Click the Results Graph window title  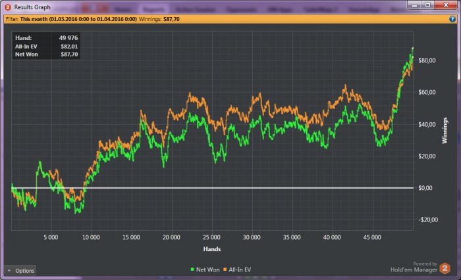(x=33, y=7)
